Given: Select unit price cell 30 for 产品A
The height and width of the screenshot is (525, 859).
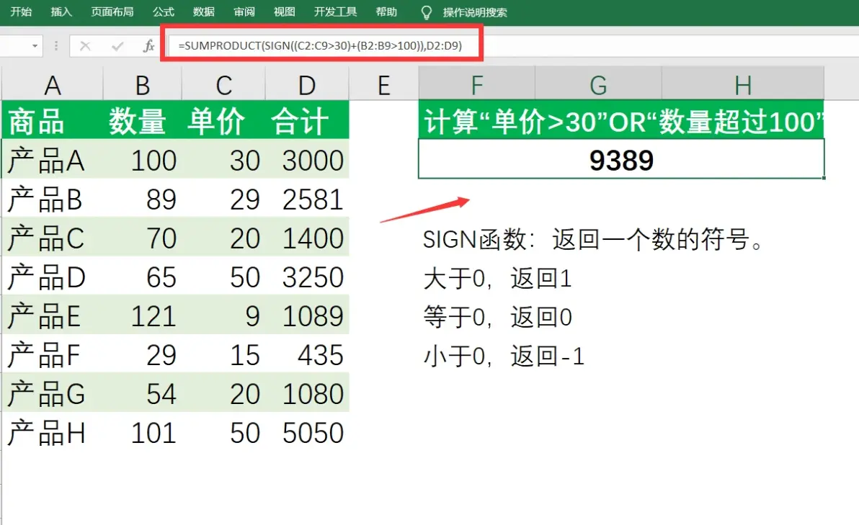Looking at the screenshot, I should point(223,159).
